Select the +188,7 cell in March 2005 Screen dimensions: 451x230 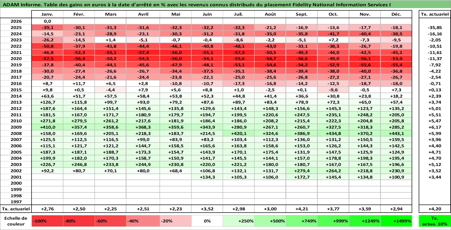[110, 152]
